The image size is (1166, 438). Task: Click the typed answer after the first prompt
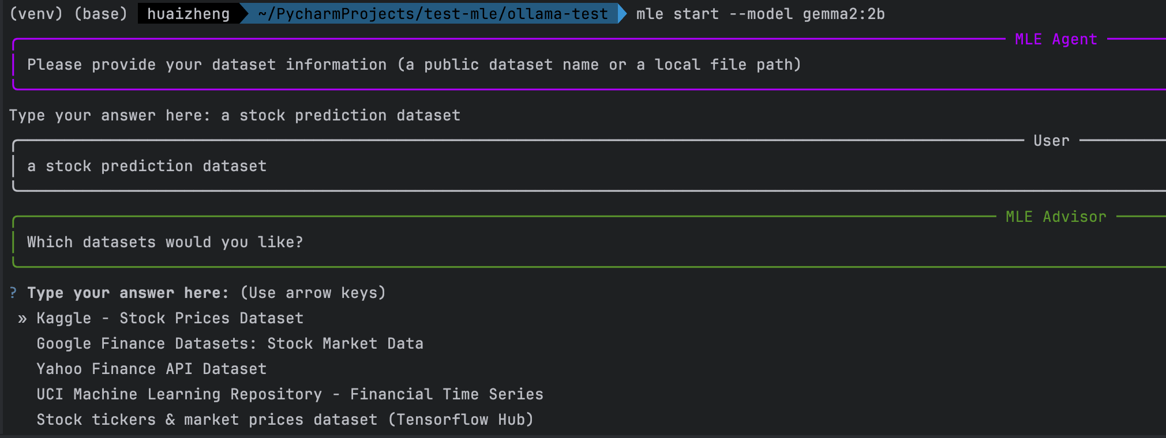(x=340, y=115)
